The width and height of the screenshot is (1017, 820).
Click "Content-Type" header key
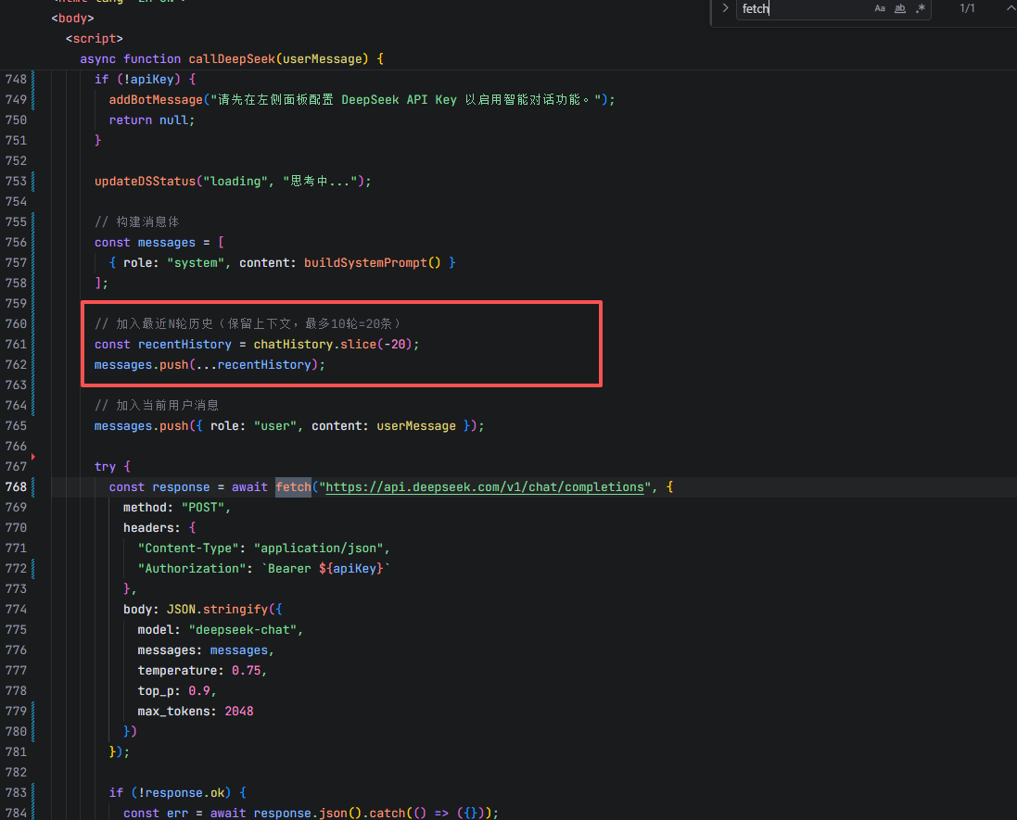(189, 549)
